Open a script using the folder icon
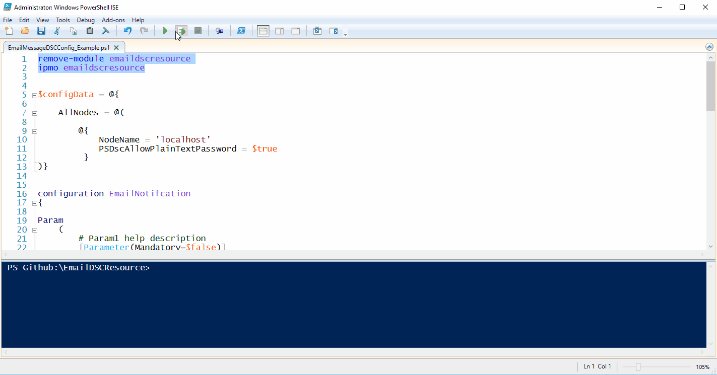The height and width of the screenshot is (375, 717). point(25,31)
